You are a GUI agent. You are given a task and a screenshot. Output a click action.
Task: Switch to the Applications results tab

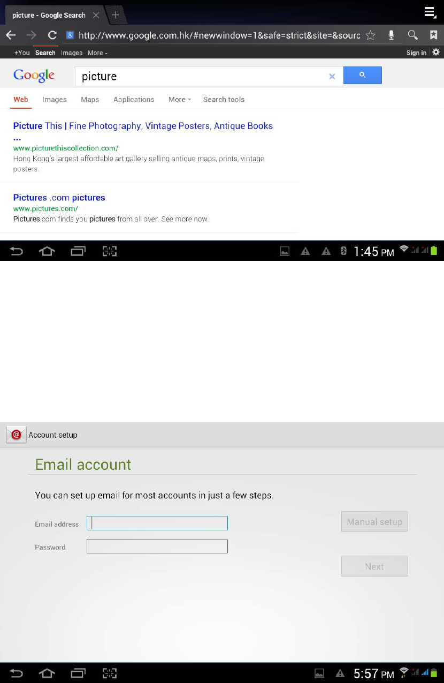click(134, 99)
